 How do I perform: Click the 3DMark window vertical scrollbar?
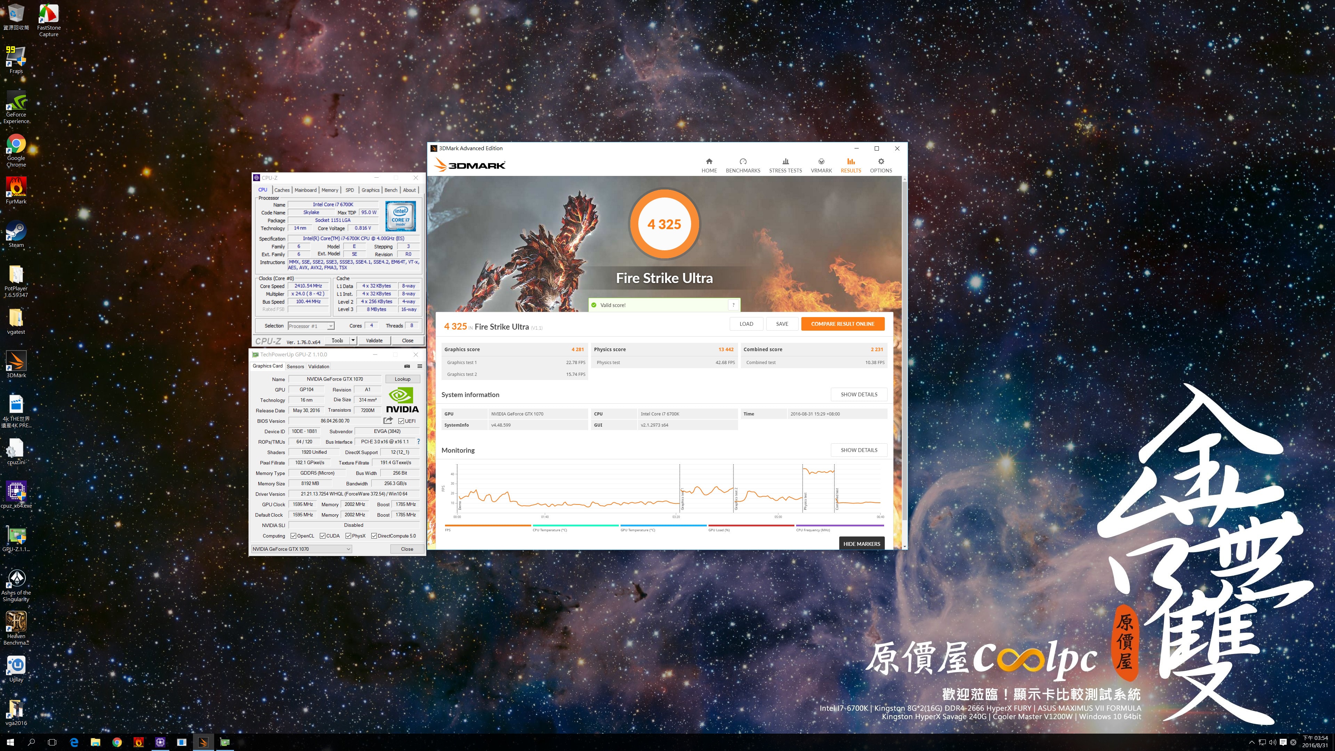pyautogui.click(x=904, y=363)
